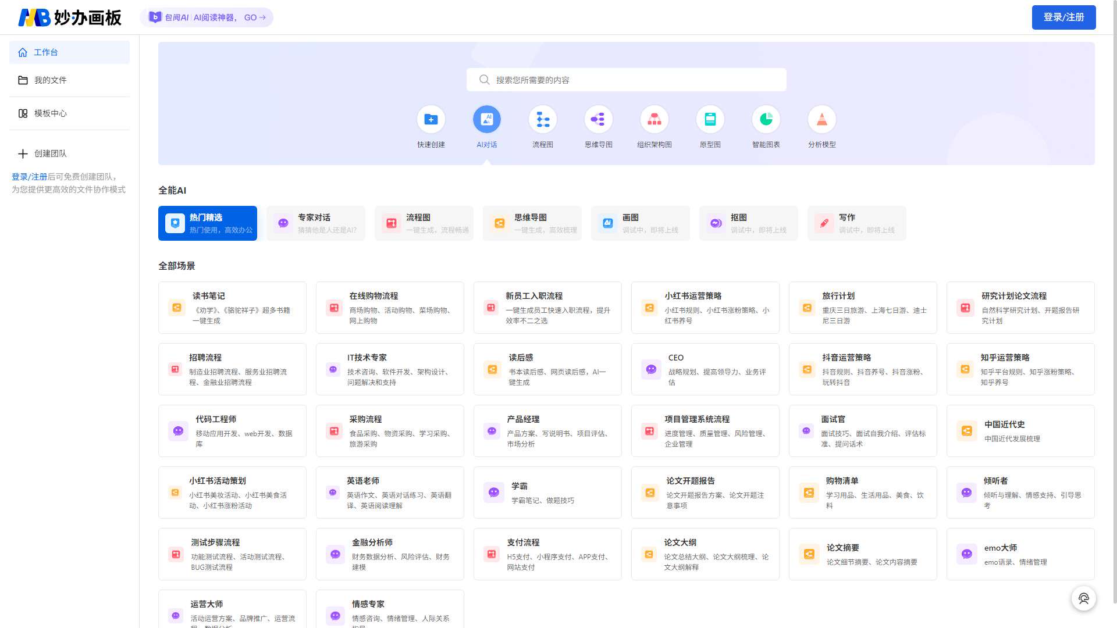
Task: Open the IT技术专家 card
Action: click(x=390, y=369)
